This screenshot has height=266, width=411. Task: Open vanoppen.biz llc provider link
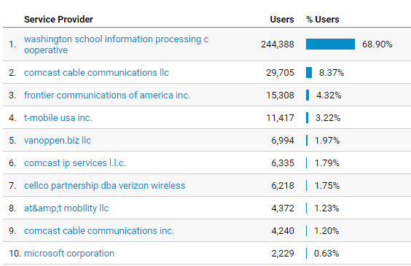(x=58, y=141)
